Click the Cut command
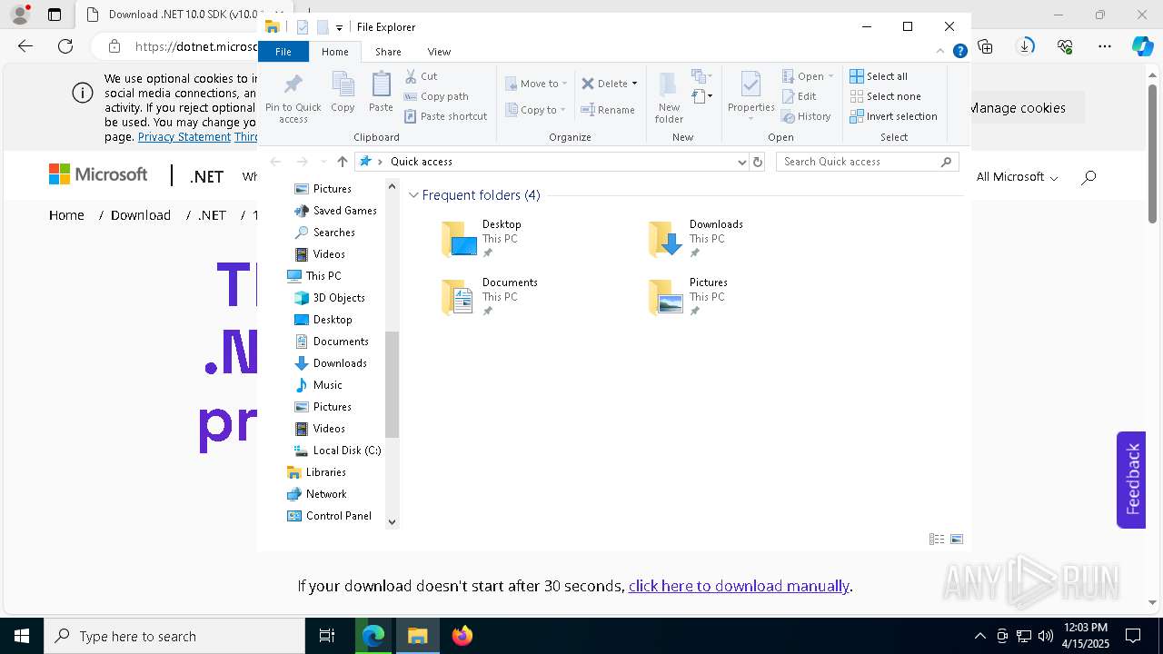The image size is (1163, 654). 422,76
